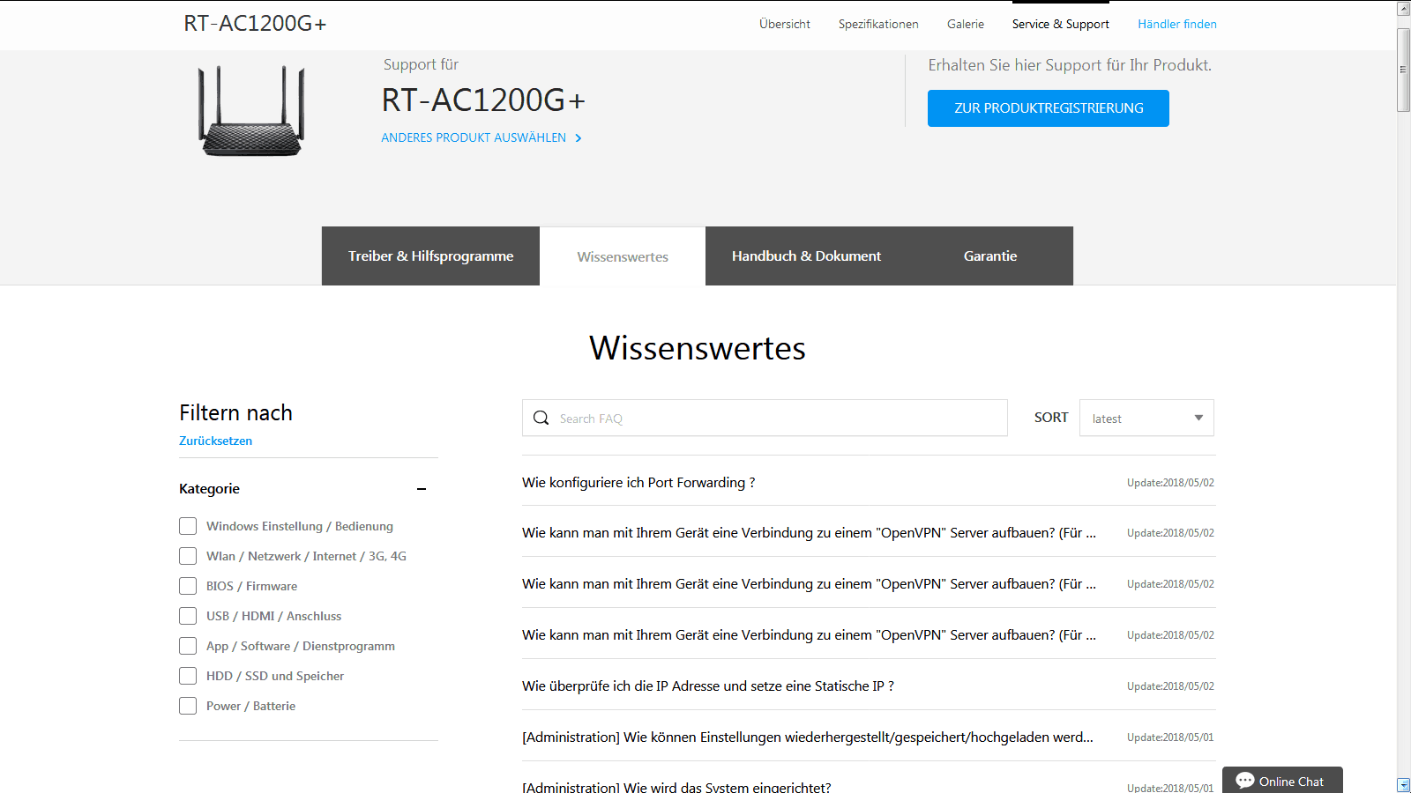Switch to Treiber & Hilfsprogramme tab
Image resolution: width=1411 pixels, height=793 pixels.
tap(430, 256)
